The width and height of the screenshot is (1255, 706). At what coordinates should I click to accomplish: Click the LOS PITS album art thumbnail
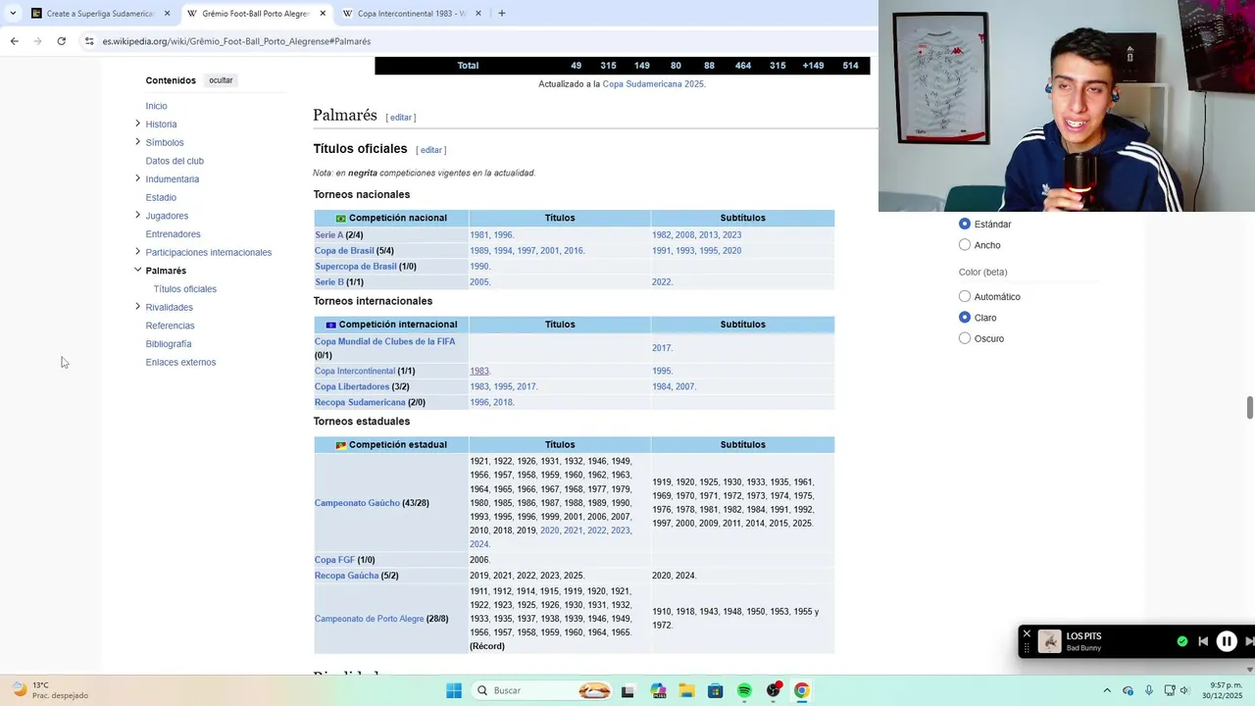pyautogui.click(x=1049, y=641)
